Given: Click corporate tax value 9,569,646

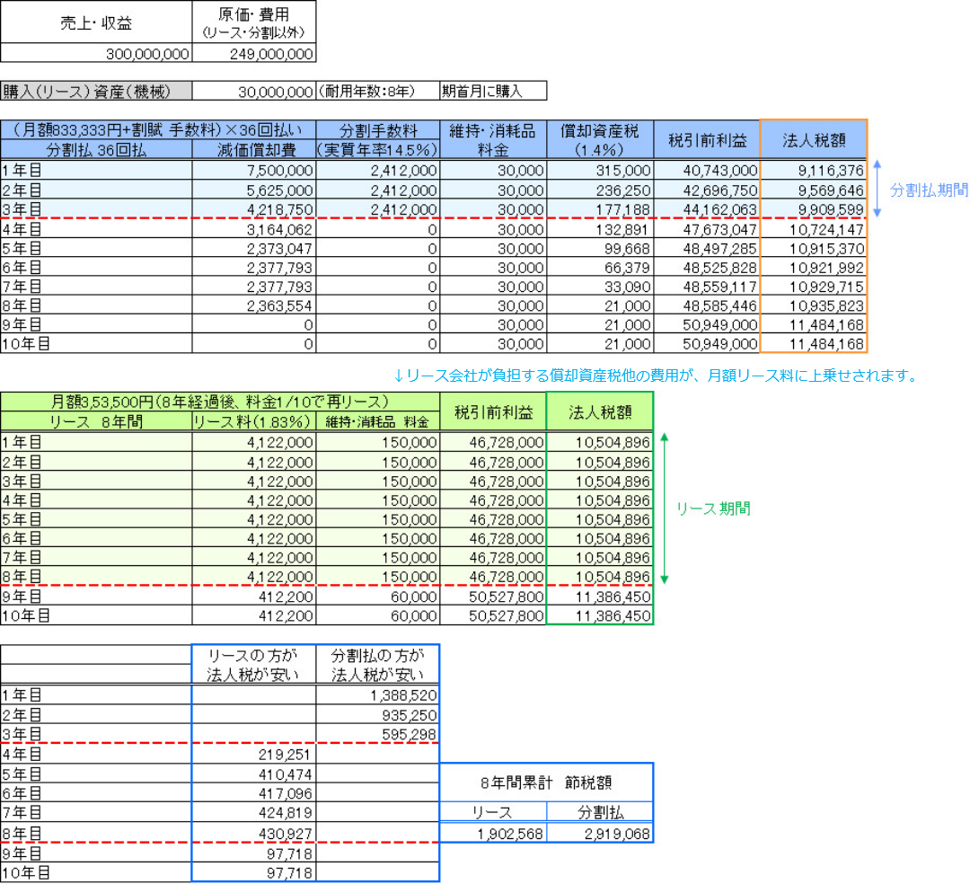Looking at the screenshot, I should pos(814,190).
